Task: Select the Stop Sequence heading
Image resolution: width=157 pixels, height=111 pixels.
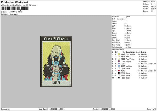Action: pos(118,49)
